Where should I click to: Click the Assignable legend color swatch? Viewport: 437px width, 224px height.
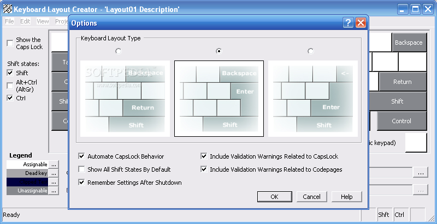pos(27,164)
